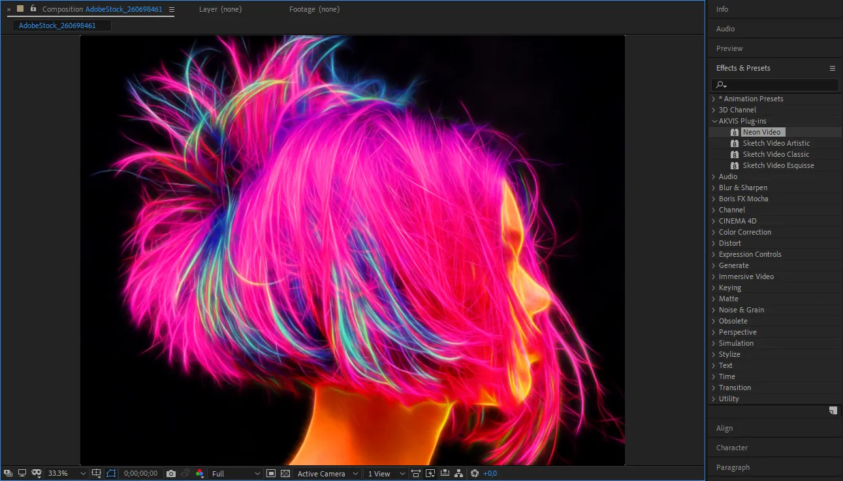Select the Neon Video effect
This screenshot has width=843, height=481.
point(761,132)
